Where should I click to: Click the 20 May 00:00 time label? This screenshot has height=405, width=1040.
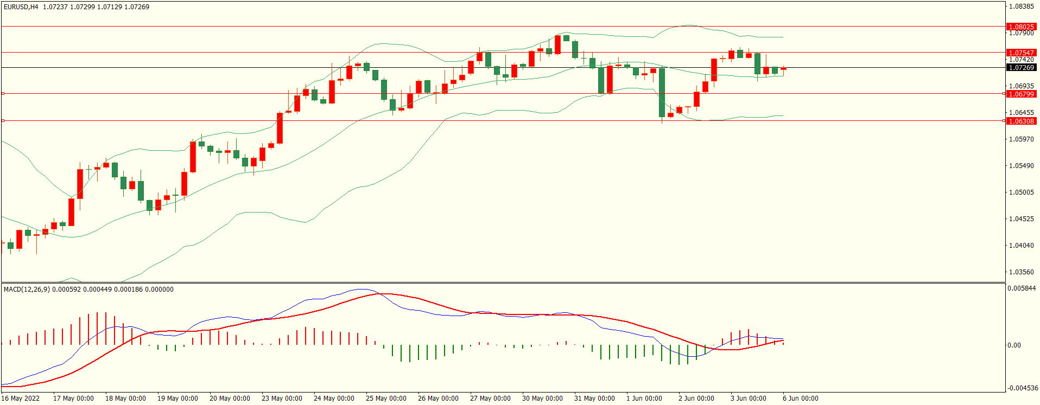pos(230,398)
